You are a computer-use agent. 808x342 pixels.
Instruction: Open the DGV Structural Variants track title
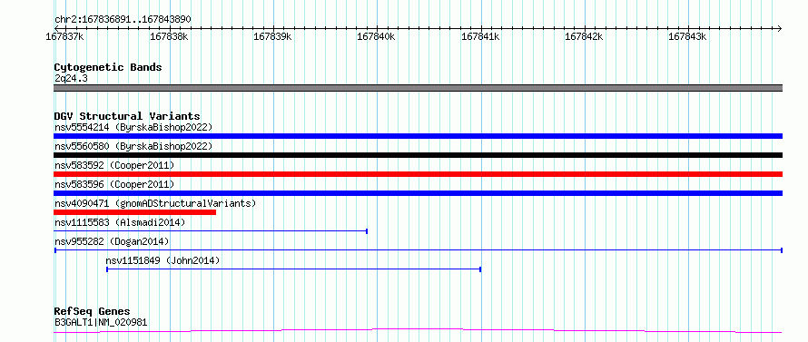[x=127, y=116]
